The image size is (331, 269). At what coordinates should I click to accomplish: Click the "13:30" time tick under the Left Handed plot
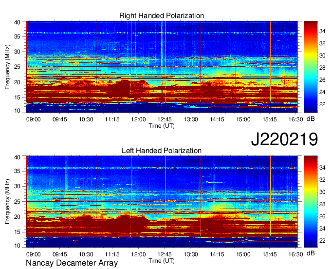tap(191, 254)
